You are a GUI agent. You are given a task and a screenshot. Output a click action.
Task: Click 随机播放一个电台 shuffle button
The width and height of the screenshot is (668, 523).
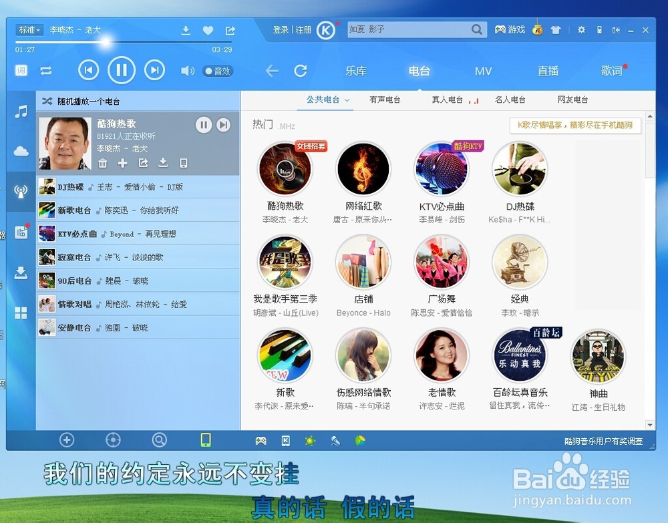click(x=81, y=102)
